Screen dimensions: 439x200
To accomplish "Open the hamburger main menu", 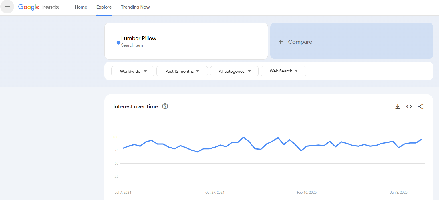I will click(7, 7).
